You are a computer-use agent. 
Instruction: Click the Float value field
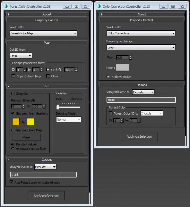click(x=122, y=57)
